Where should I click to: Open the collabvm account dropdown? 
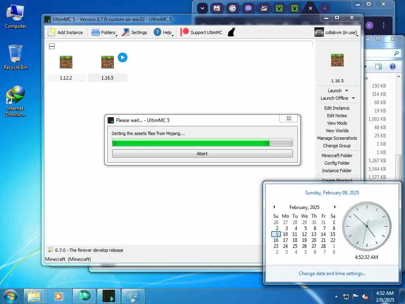(x=336, y=32)
